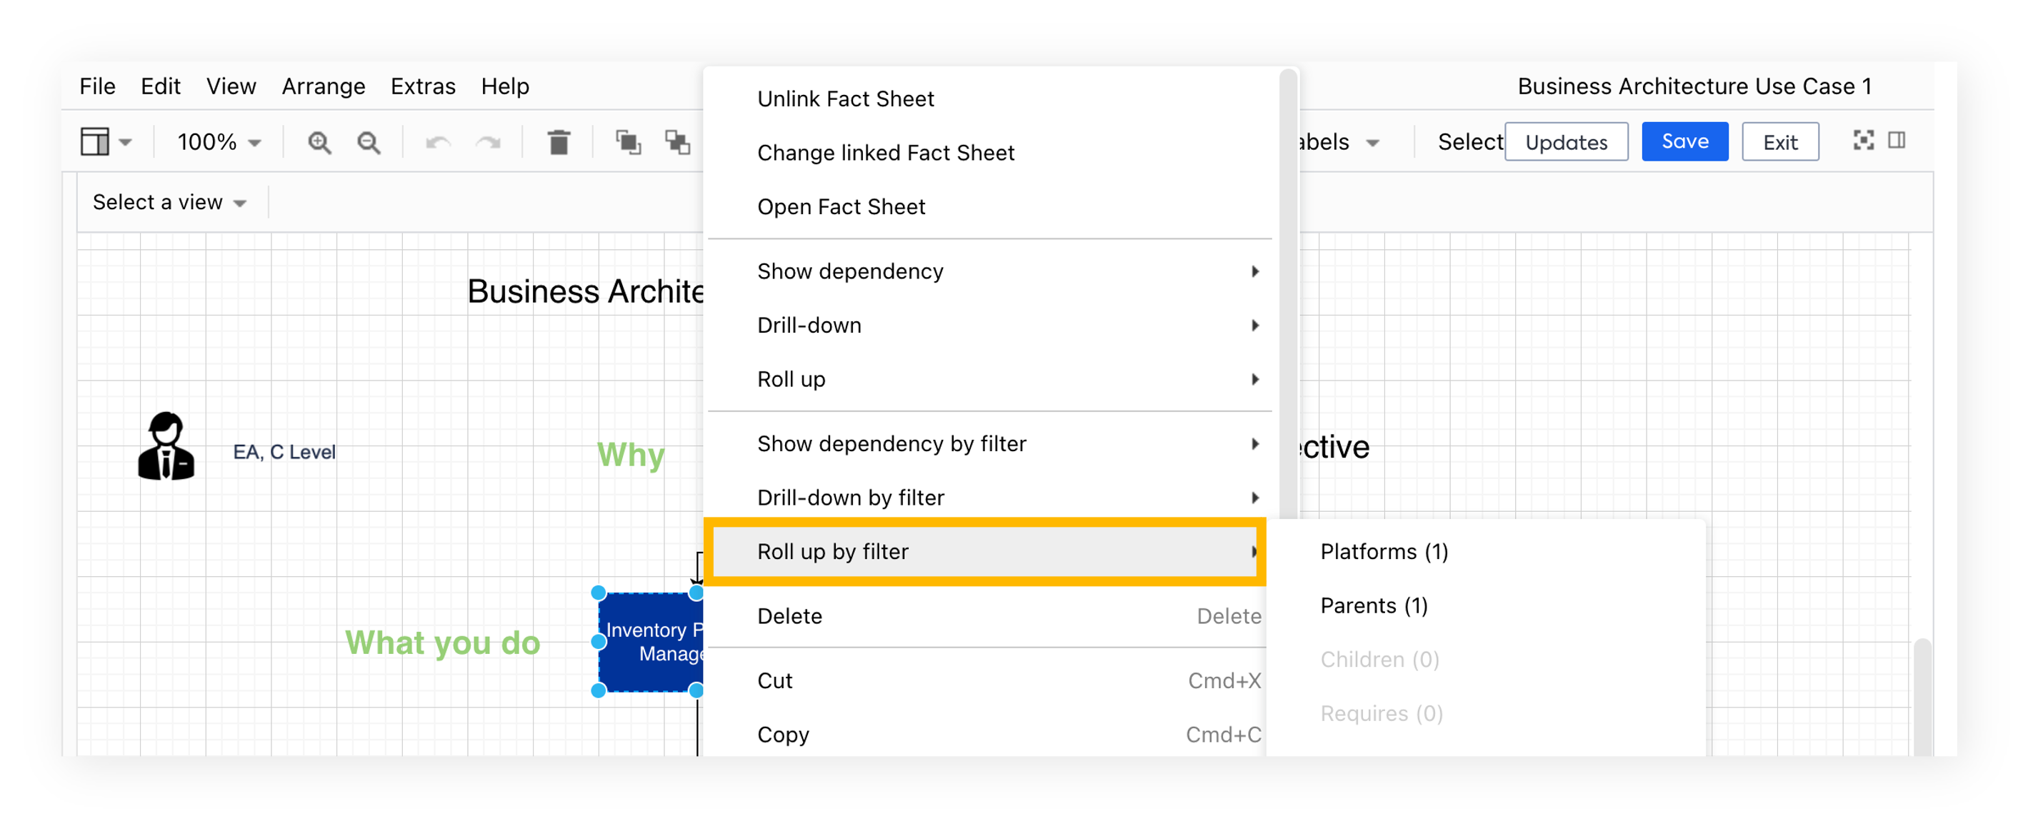The width and height of the screenshot is (2033, 831).
Task: Click the Updates button
Action: pos(1566,142)
